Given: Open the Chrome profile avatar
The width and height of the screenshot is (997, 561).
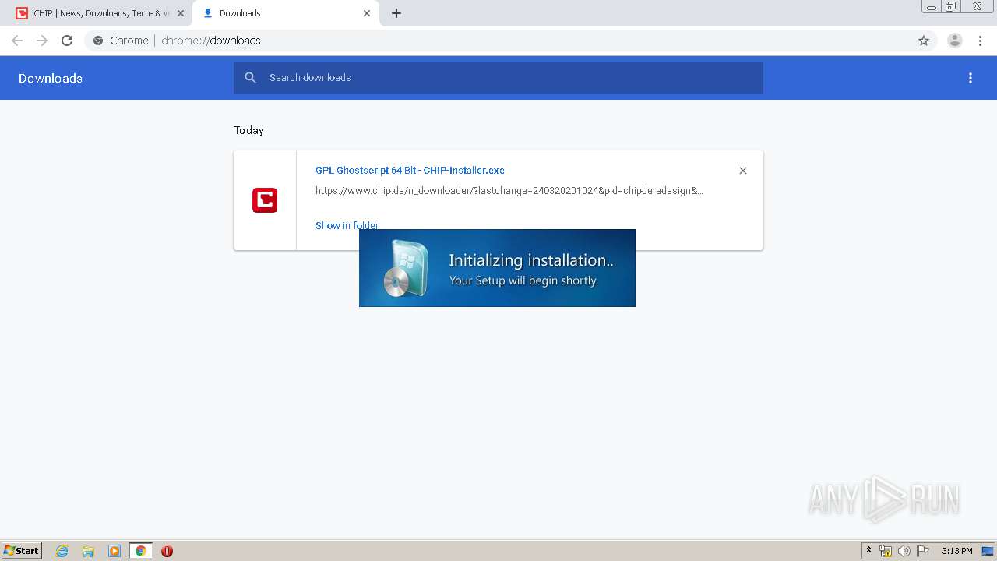Looking at the screenshot, I should pyautogui.click(x=955, y=41).
